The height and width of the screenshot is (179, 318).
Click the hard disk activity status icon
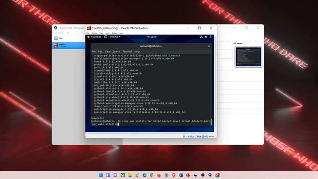184,137
